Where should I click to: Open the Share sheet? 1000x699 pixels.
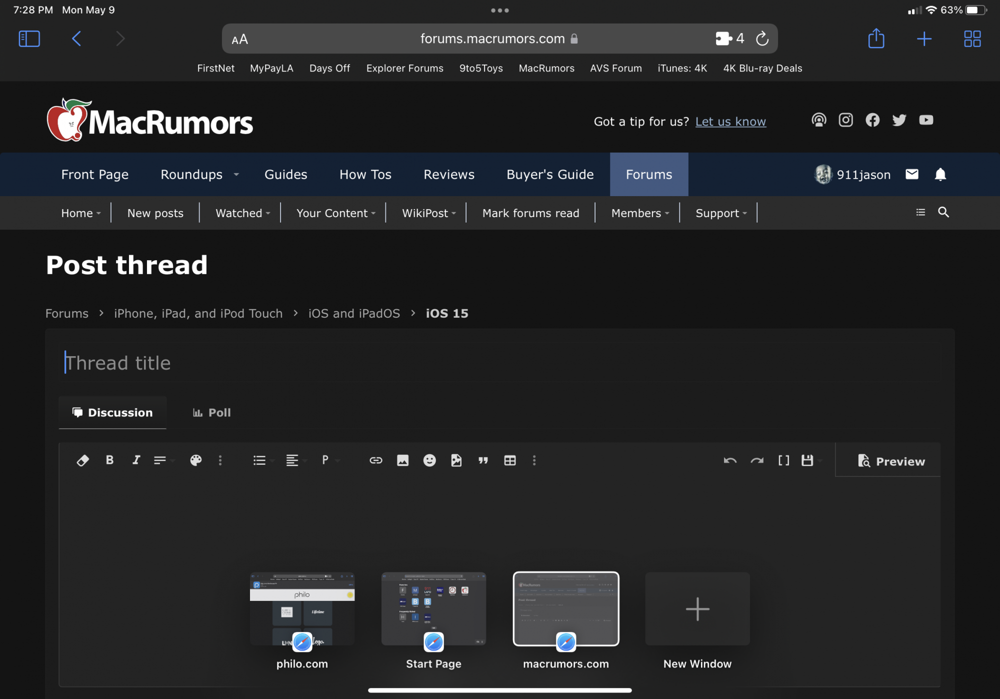coord(876,39)
